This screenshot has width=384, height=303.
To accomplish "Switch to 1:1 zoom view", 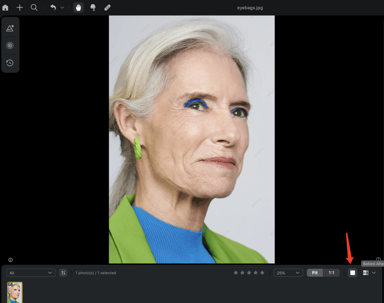I will coord(332,273).
